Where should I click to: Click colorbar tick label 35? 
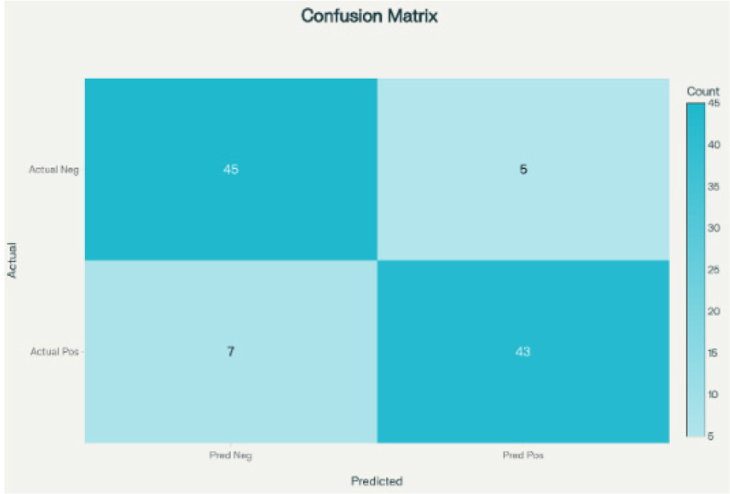(x=714, y=186)
